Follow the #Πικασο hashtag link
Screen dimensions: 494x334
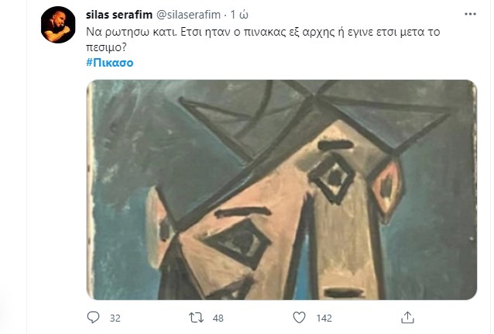110,63
